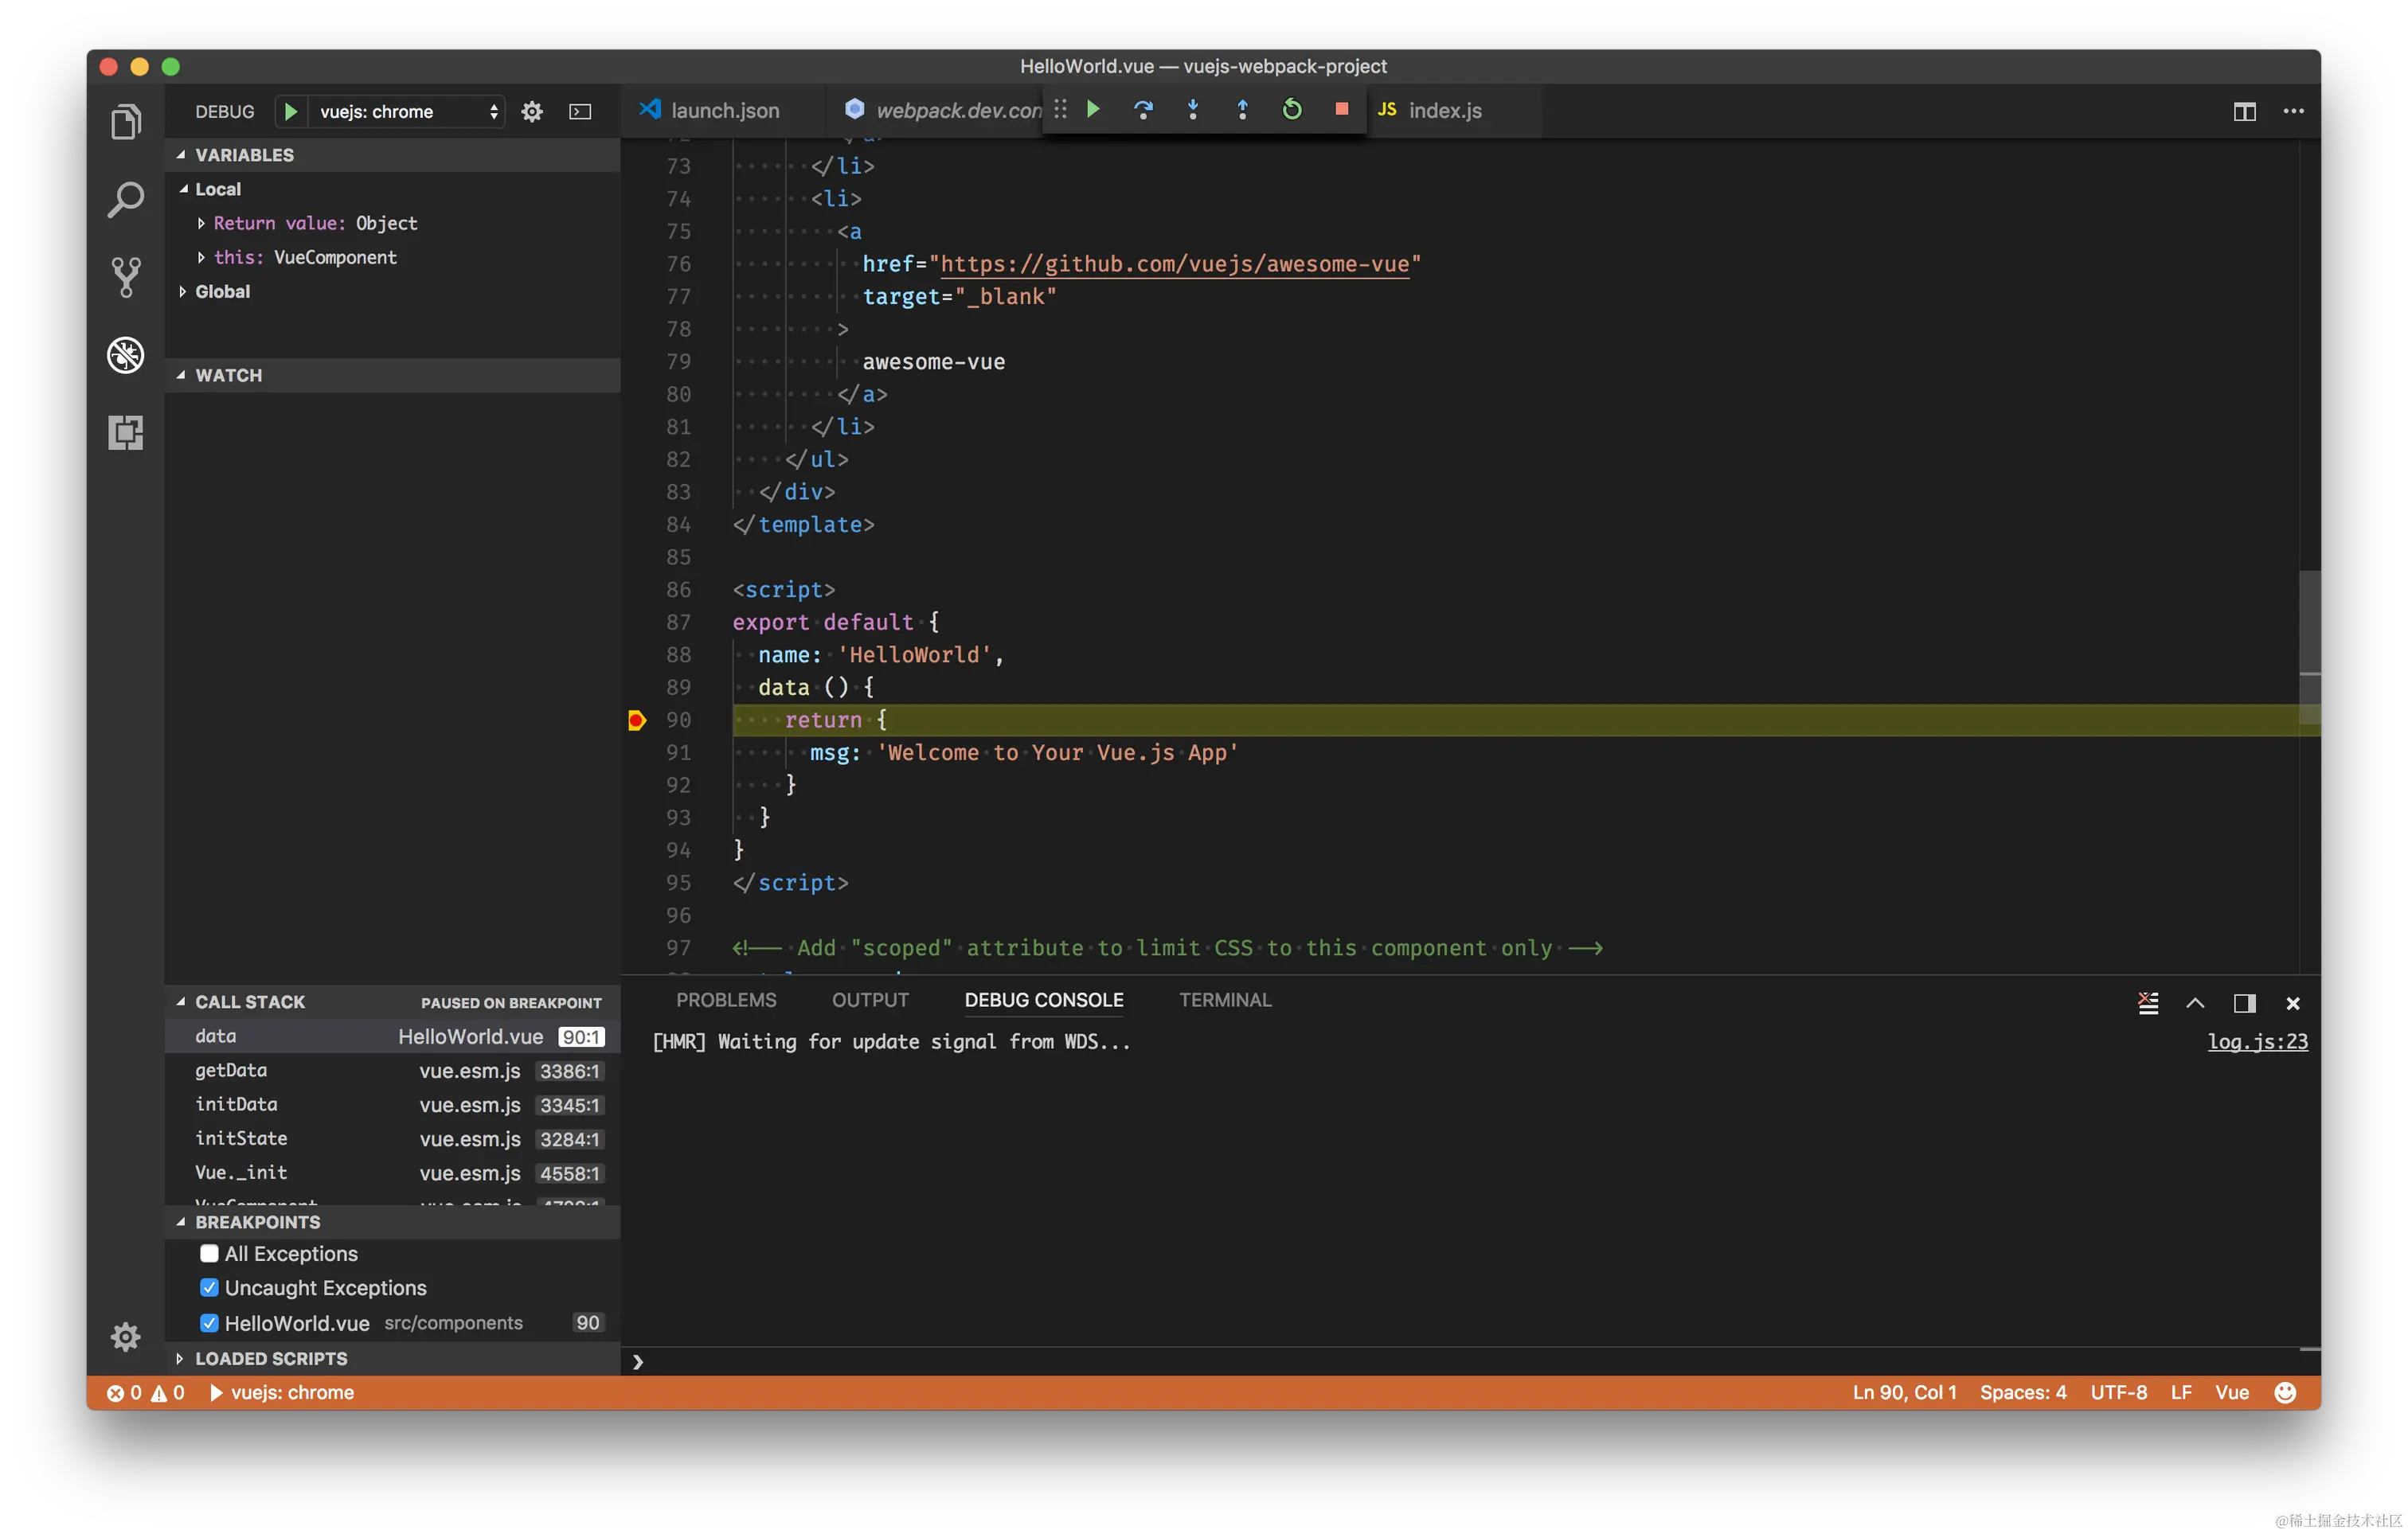The width and height of the screenshot is (2408, 1534).
Task: Clear the debug console output
Action: pyautogui.click(x=2147, y=1003)
